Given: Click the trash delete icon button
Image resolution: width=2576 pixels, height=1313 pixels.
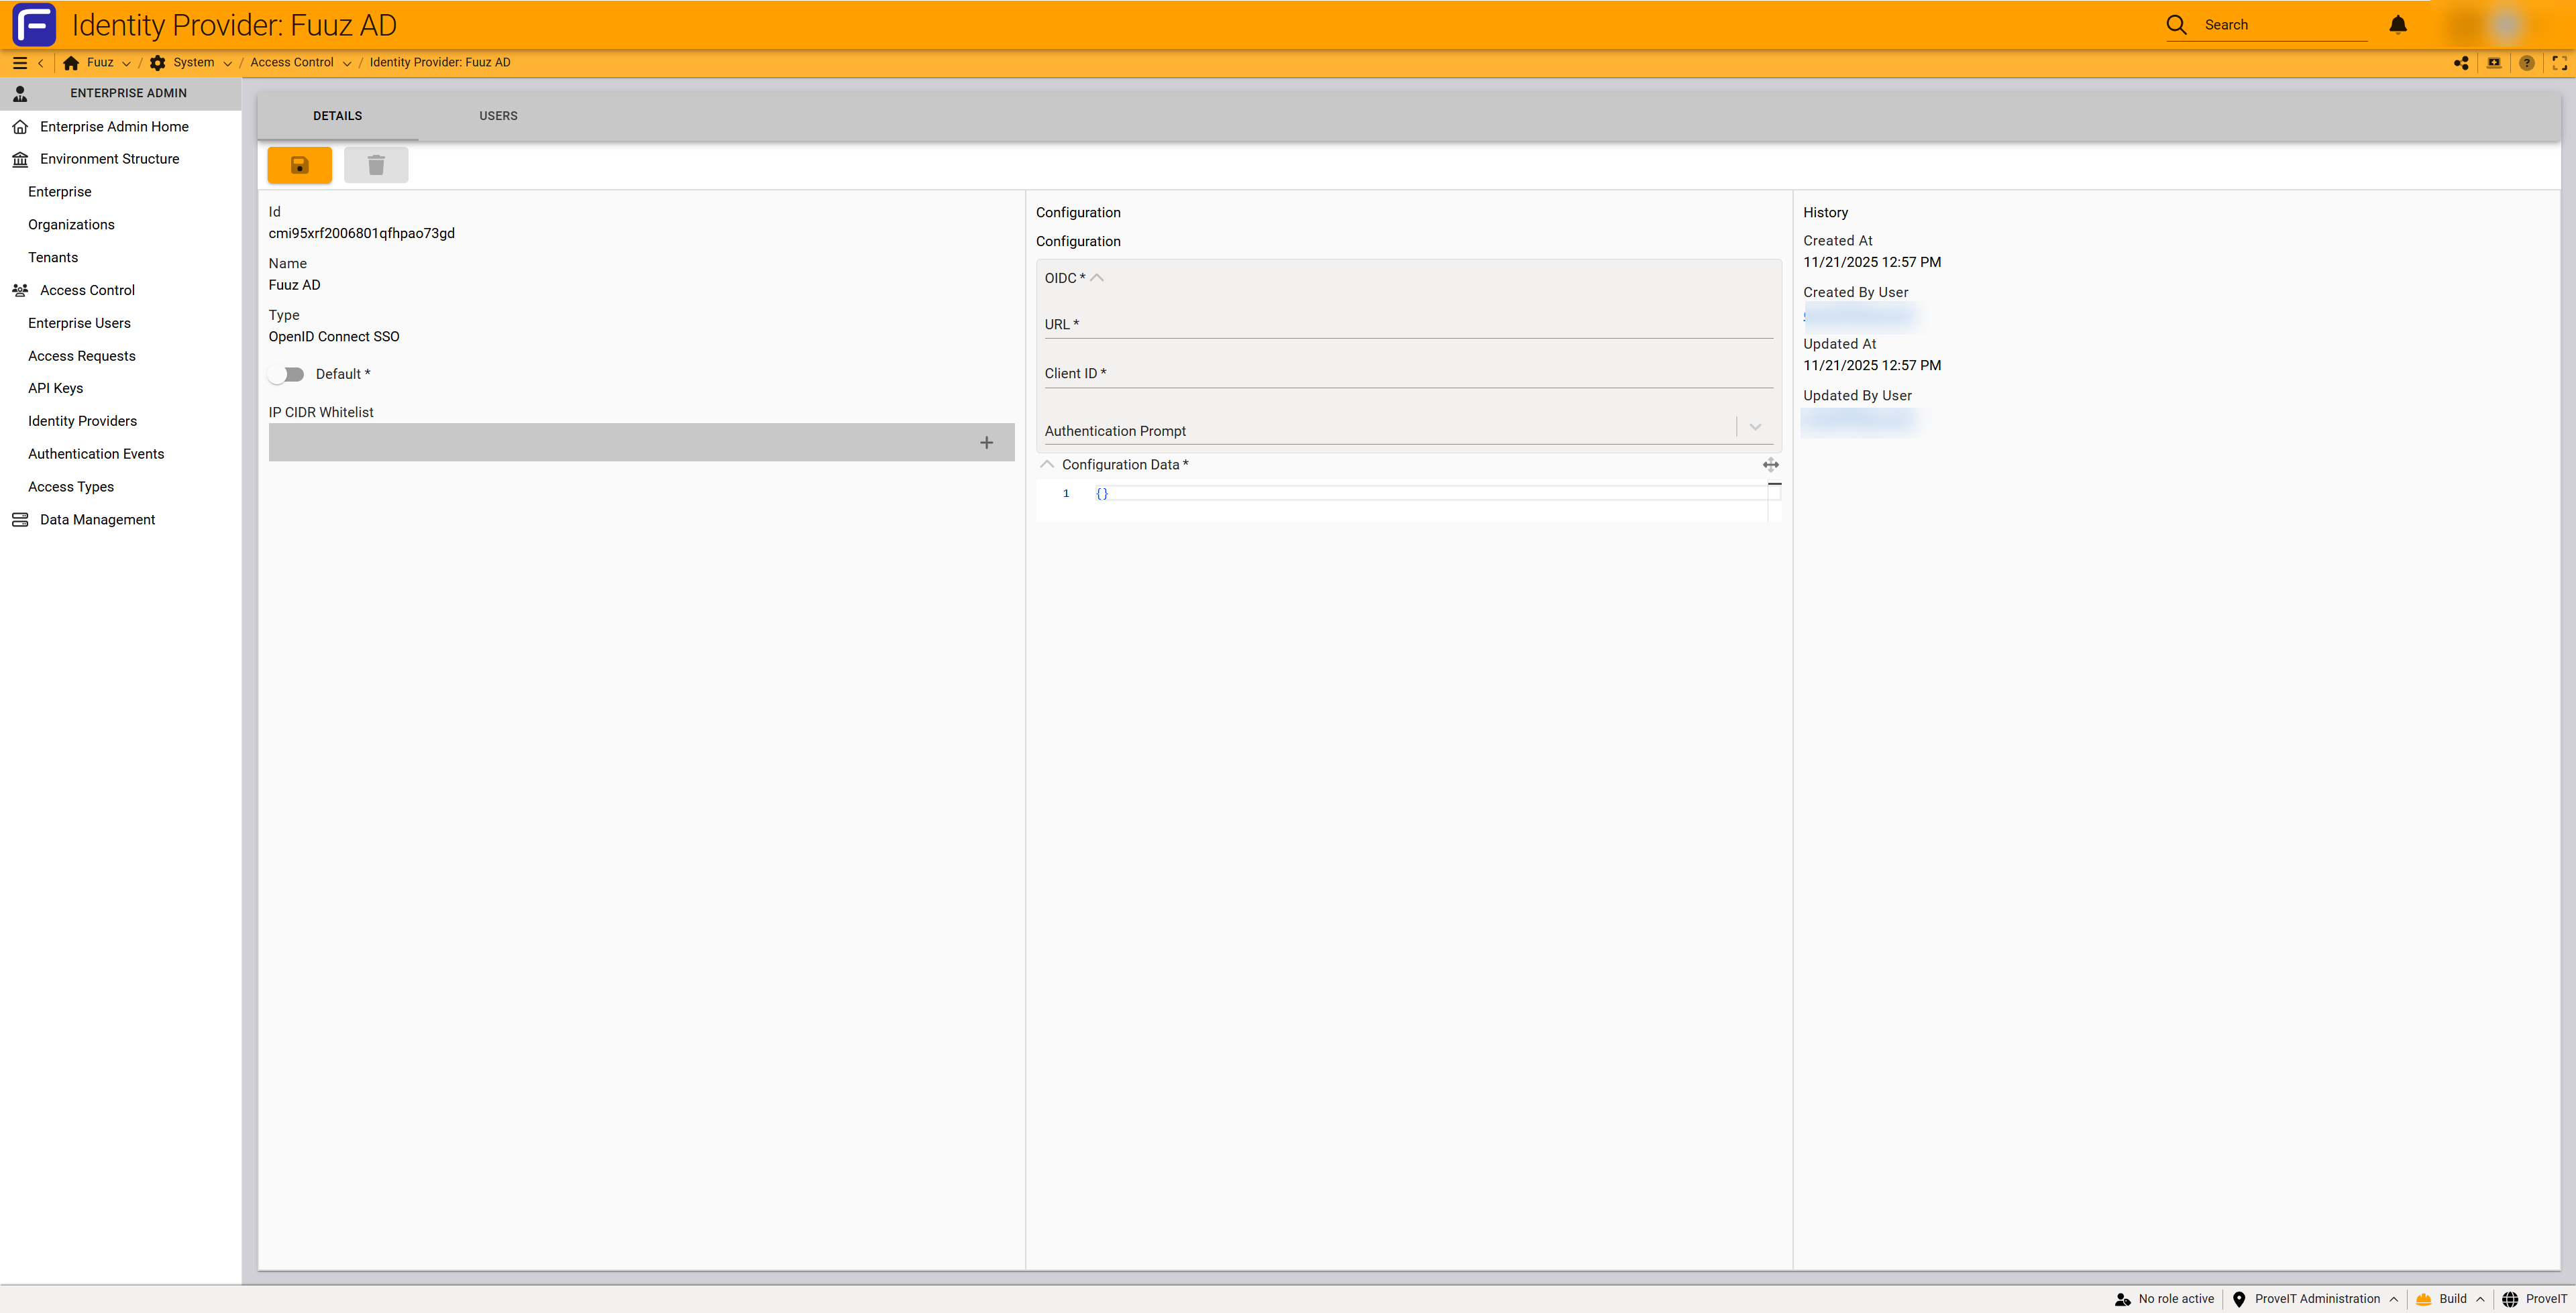Looking at the screenshot, I should point(376,165).
